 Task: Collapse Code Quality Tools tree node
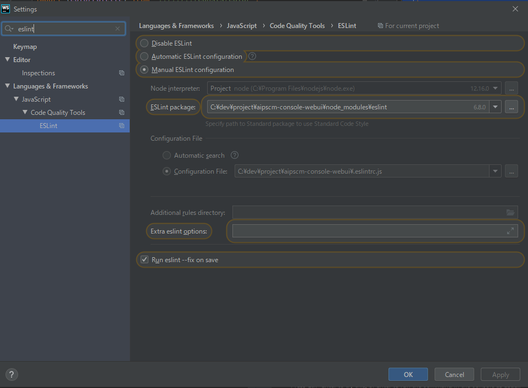pyautogui.click(x=25, y=112)
